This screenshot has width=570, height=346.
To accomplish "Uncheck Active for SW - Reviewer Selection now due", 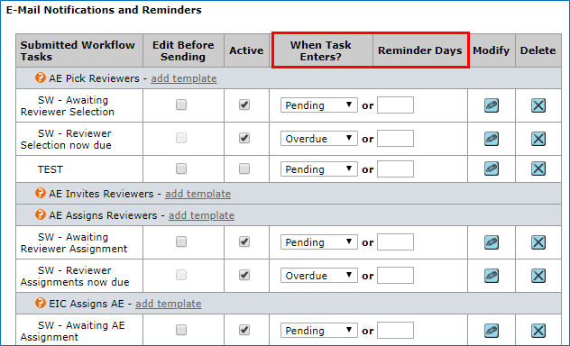I will 244,138.
